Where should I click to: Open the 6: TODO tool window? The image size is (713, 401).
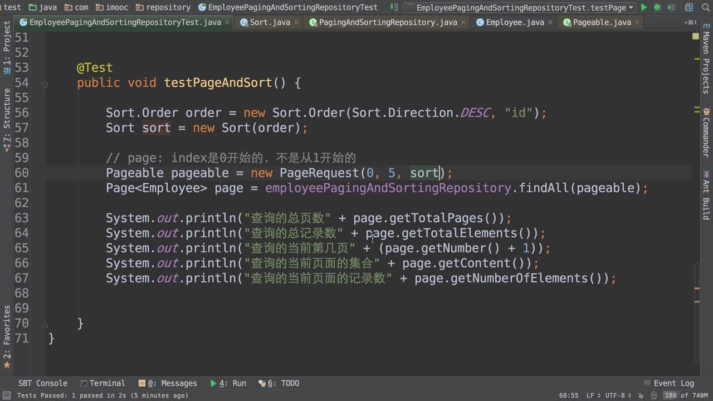coord(279,383)
